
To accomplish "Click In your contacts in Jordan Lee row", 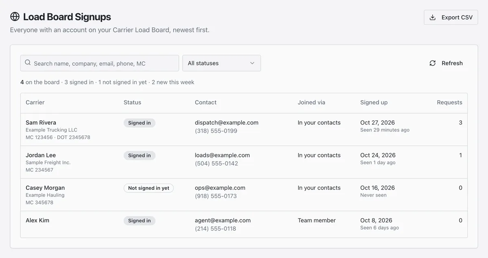I will pos(319,155).
